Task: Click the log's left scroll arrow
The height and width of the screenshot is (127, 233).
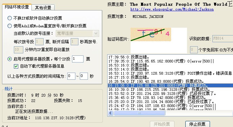Action: (110, 113)
